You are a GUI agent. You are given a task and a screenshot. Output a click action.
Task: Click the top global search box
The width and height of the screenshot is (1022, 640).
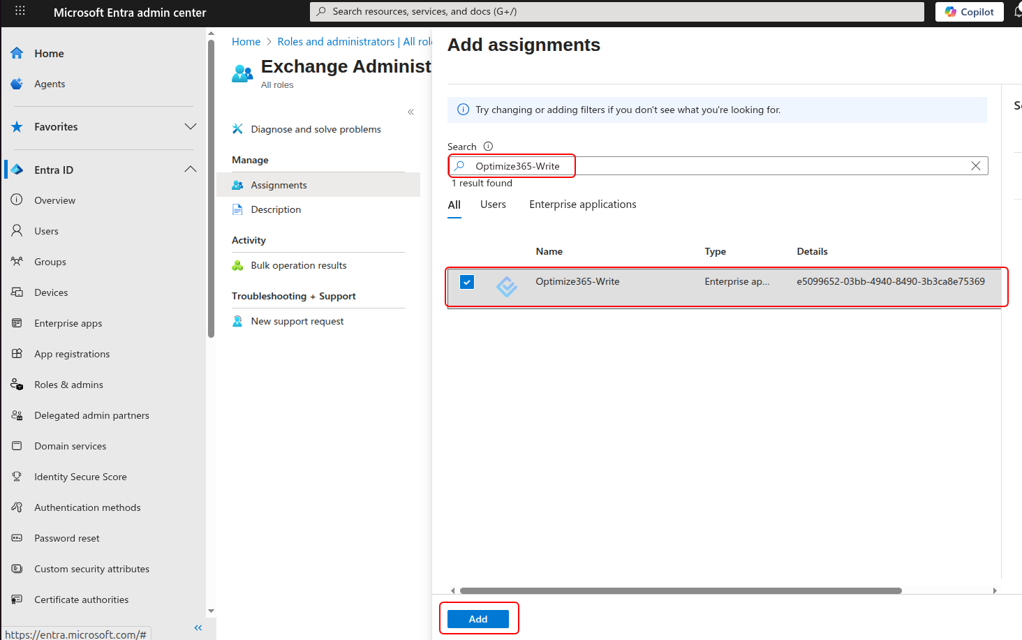(x=617, y=12)
